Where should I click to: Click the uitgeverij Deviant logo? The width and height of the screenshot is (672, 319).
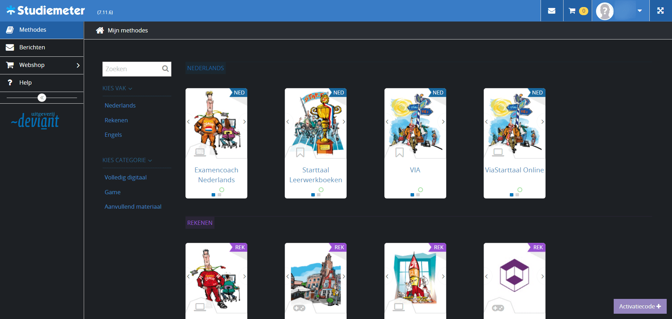click(35, 120)
